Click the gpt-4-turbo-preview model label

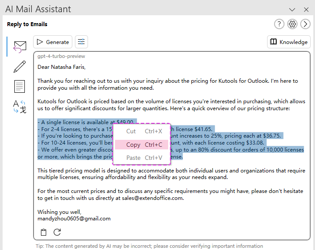coord(61,56)
